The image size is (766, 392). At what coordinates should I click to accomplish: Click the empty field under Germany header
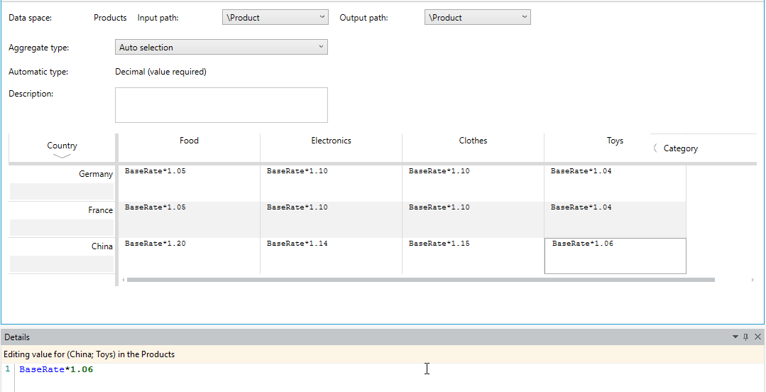(62, 191)
